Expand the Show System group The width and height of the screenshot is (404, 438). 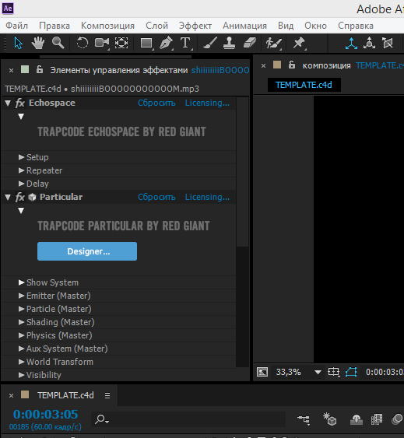tap(21, 282)
